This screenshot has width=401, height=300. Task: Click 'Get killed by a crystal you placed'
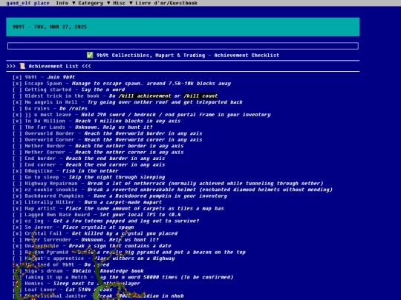[x=125, y=233]
